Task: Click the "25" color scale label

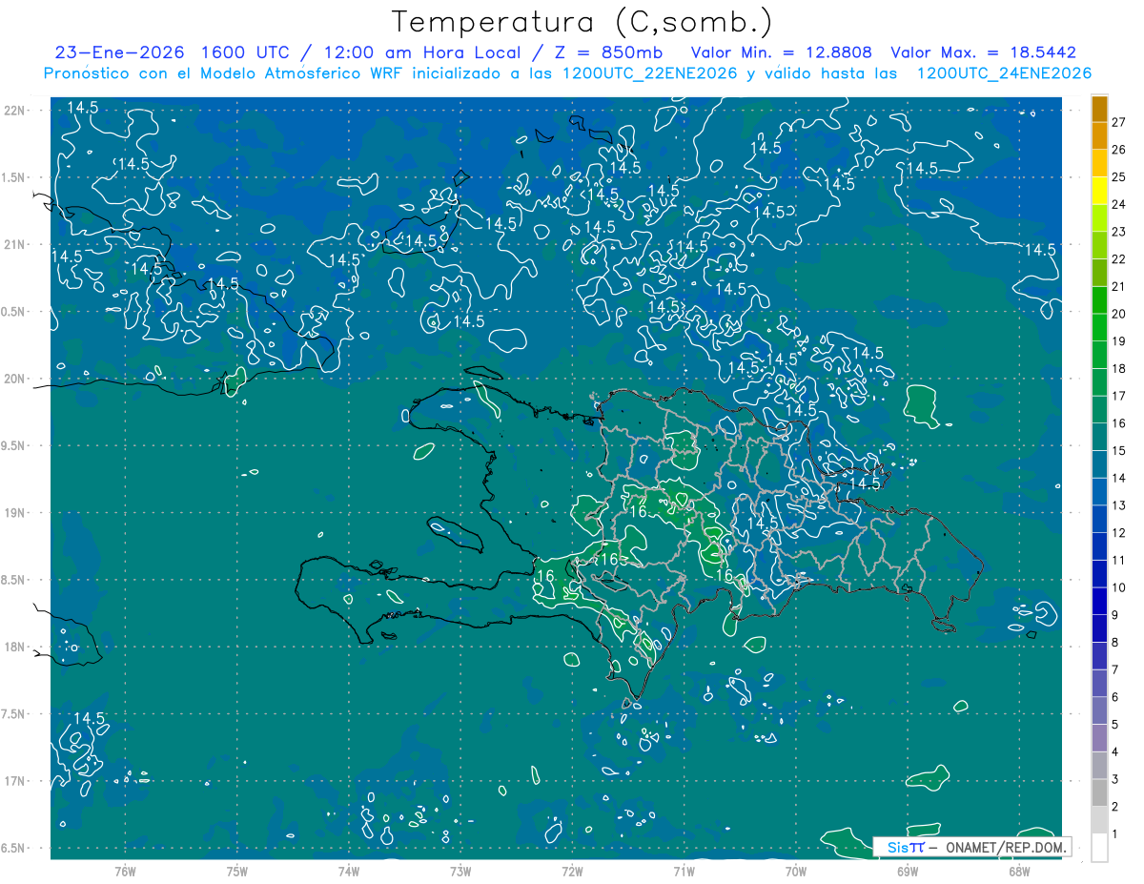Action: (1119, 177)
